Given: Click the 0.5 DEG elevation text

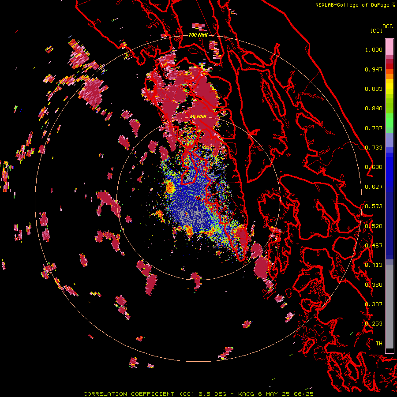Looking at the screenshot, I should pyautogui.click(x=212, y=394).
